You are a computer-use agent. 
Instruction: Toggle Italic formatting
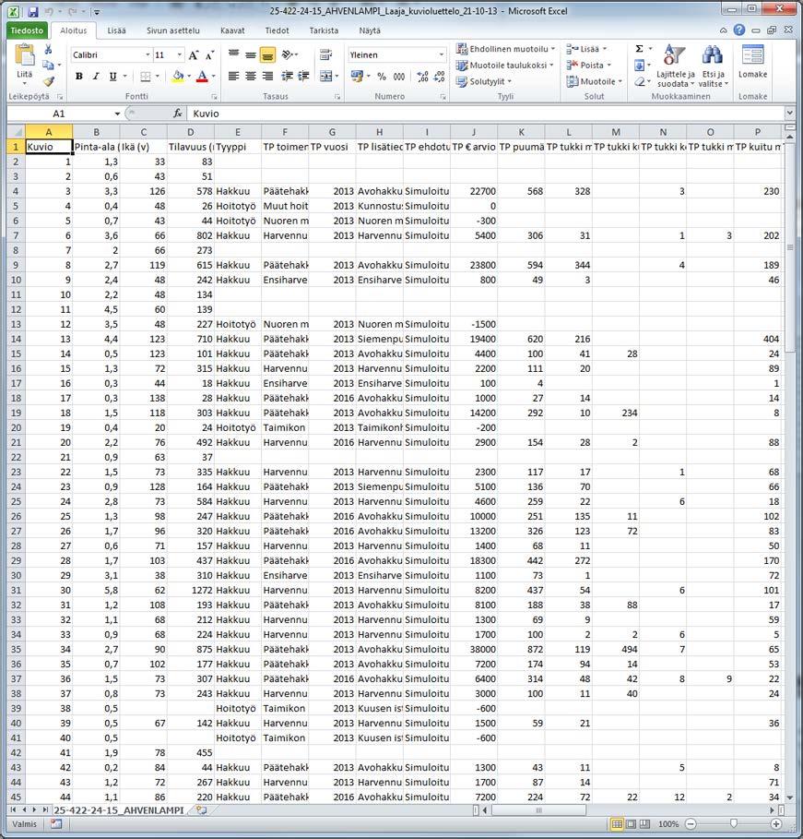tap(96, 77)
